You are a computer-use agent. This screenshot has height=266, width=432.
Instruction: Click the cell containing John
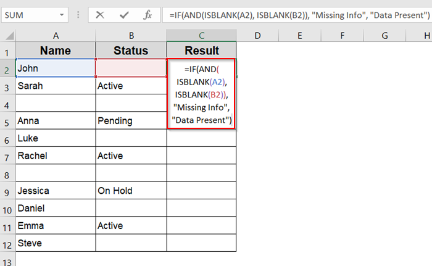pos(56,68)
